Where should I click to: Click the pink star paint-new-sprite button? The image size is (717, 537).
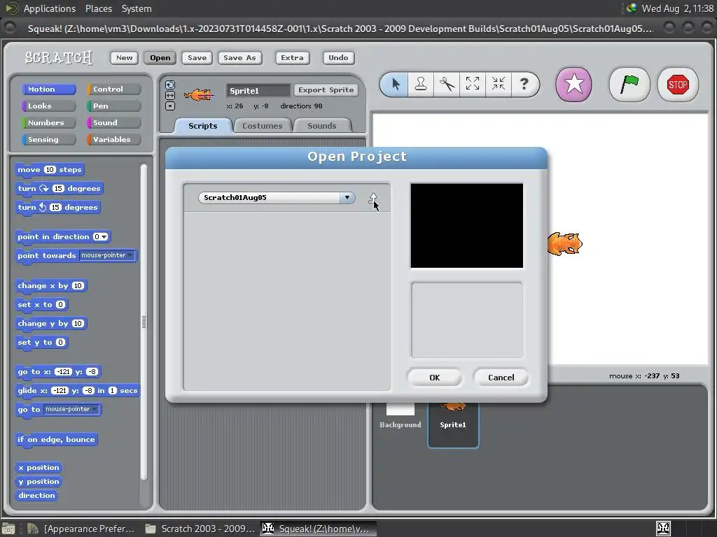[x=574, y=85]
